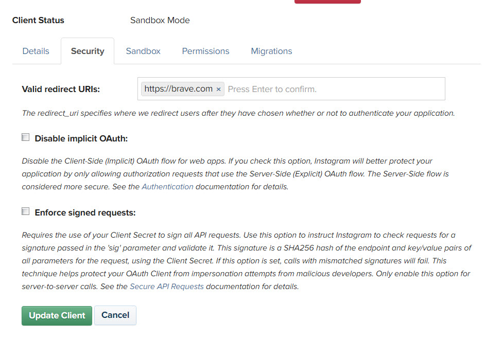
Task: Click the Press Enter to confirm placeholder area
Action: (x=272, y=88)
